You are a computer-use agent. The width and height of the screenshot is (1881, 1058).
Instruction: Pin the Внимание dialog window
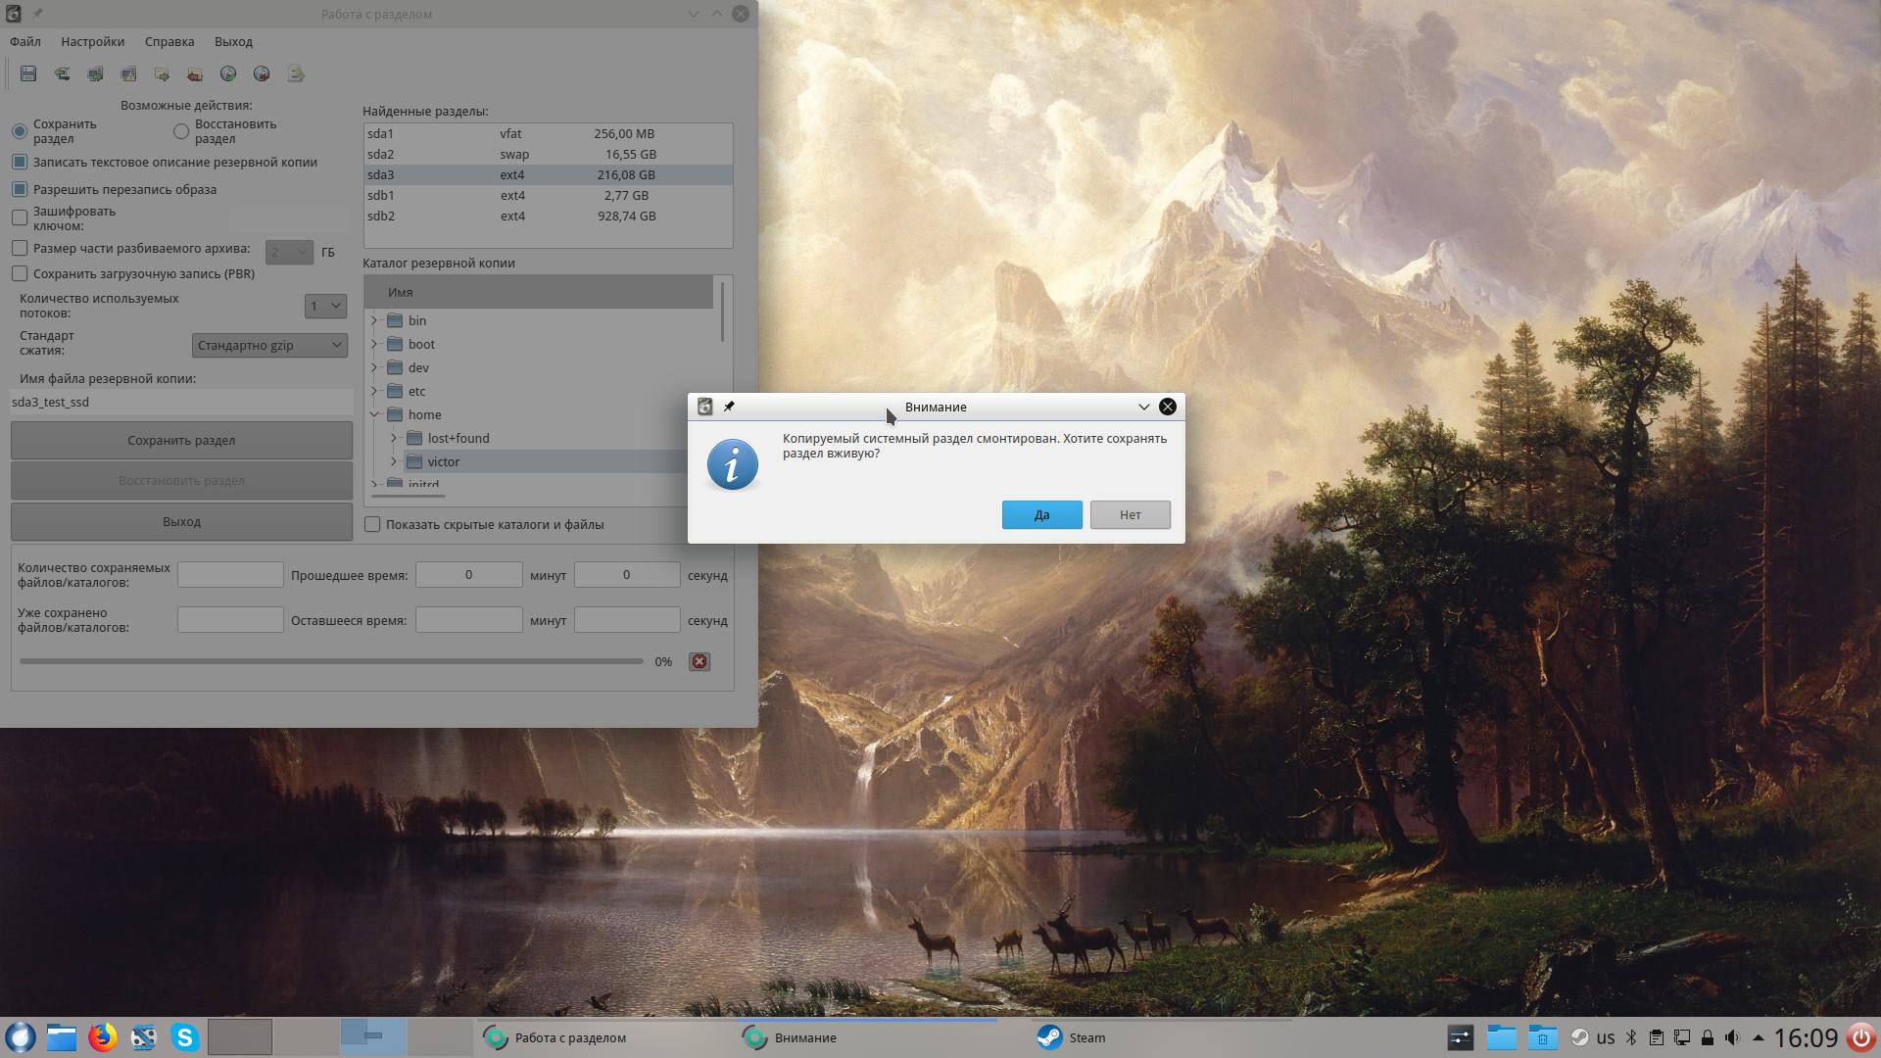tap(729, 407)
